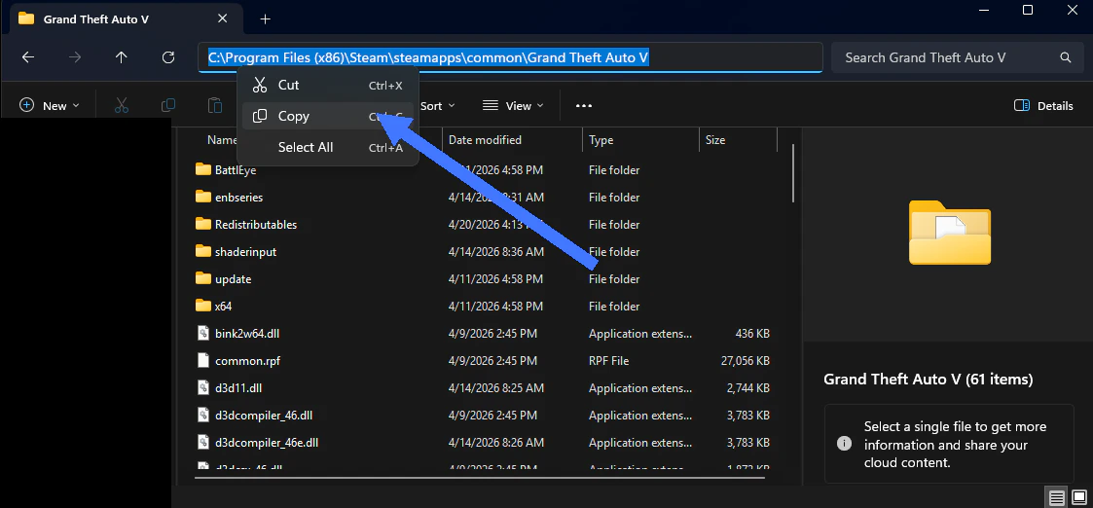Click the common.rpf file name
This screenshot has height=508, width=1093.
(x=247, y=361)
